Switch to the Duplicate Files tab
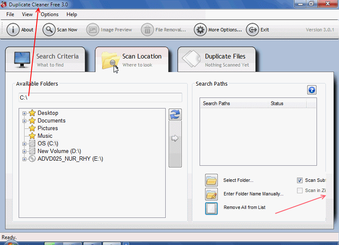This screenshot has height=245, width=339. pyautogui.click(x=217, y=59)
